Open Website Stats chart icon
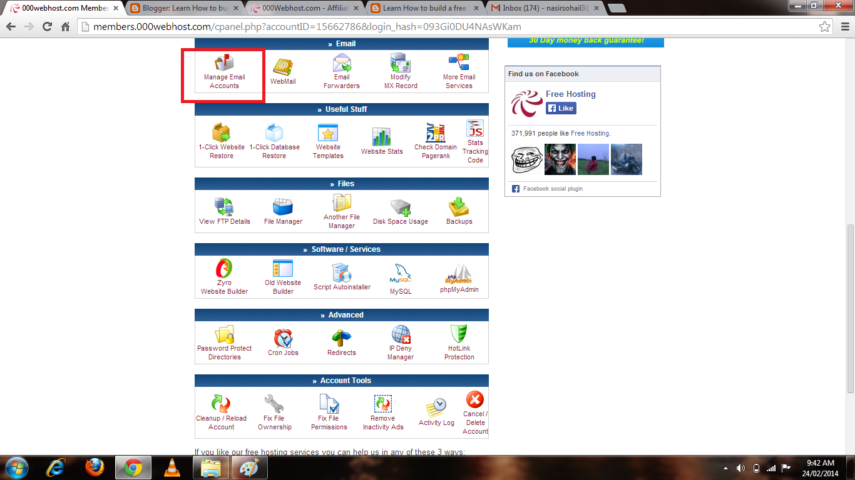 (382, 137)
